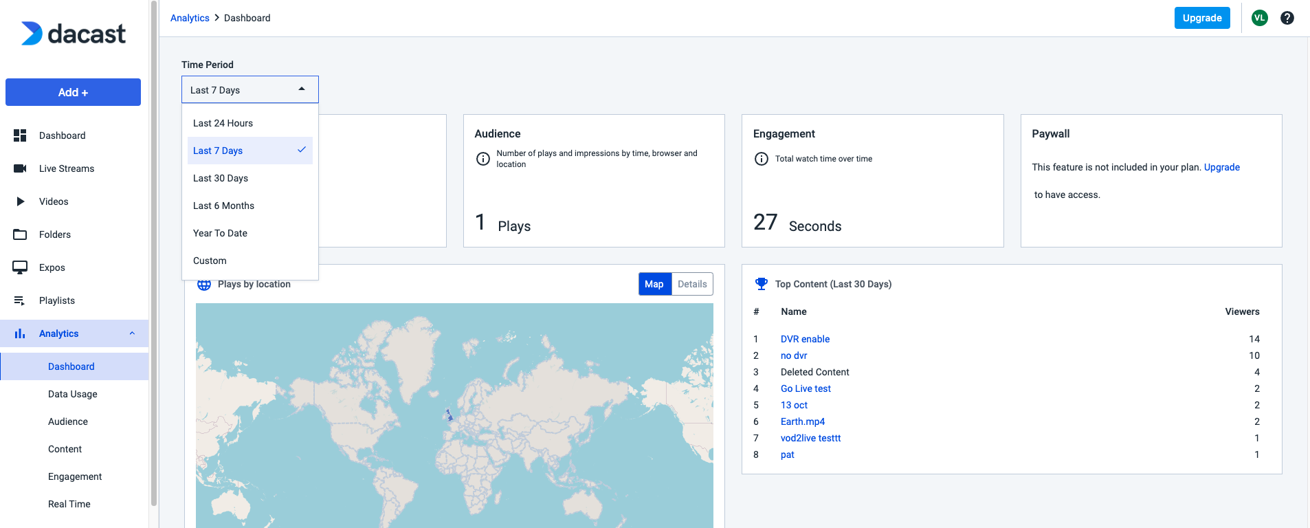This screenshot has height=528, width=1310.
Task: Switch the location view to Map
Action: (x=654, y=284)
